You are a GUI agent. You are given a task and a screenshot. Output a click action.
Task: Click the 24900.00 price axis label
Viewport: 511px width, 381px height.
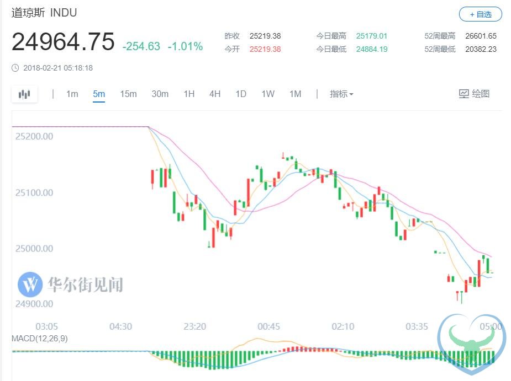[34, 304]
